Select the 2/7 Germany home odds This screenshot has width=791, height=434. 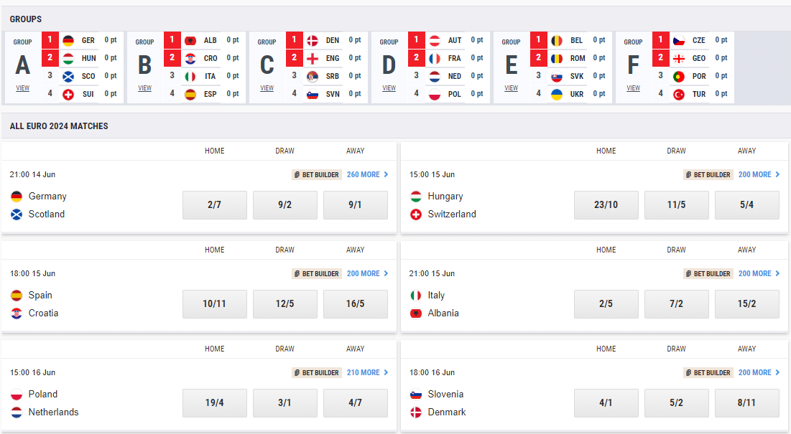214,205
